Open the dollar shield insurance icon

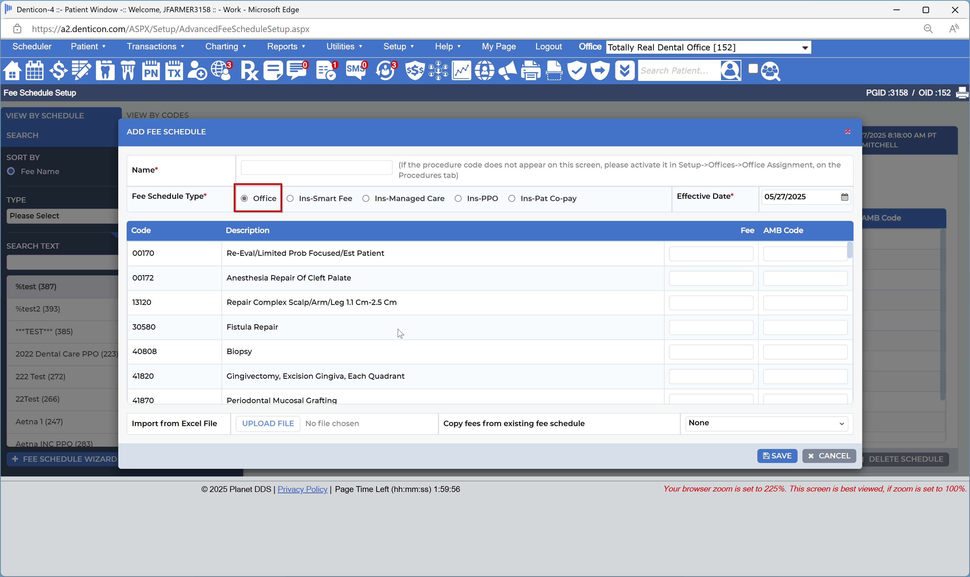pos(415,71)
